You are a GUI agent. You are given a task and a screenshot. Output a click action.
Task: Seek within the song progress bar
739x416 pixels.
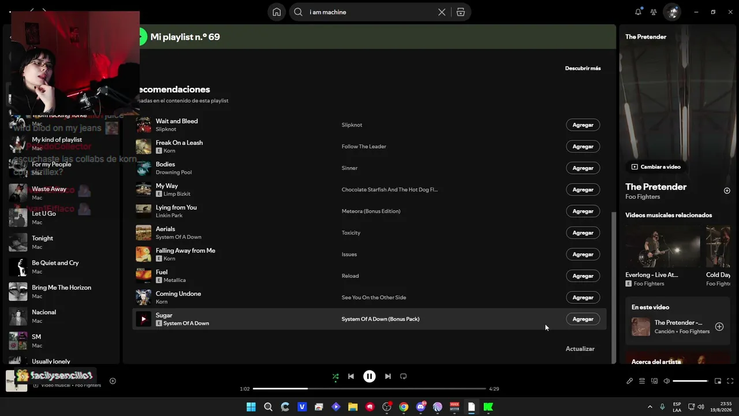point(369,389)
